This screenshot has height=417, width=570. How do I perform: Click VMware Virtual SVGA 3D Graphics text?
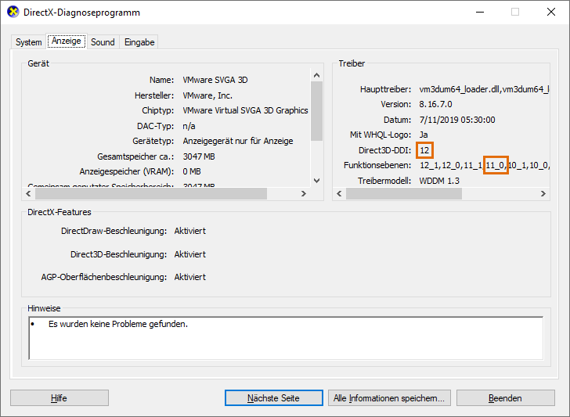245,110
